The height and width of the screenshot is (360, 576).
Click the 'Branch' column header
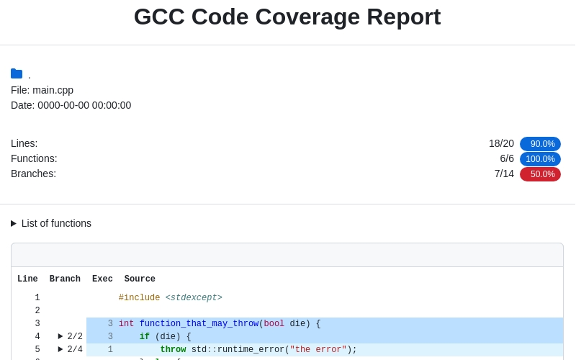(65, 279)
